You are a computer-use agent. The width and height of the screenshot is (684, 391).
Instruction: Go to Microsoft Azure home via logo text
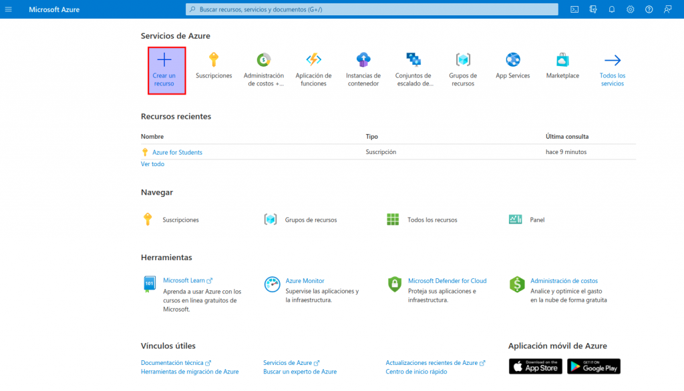[x=54, y=9]
